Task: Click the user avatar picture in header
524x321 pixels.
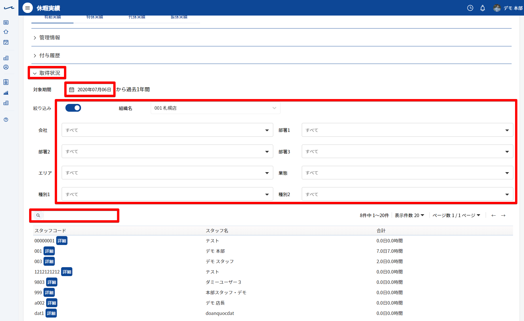Action: point(497,8)
